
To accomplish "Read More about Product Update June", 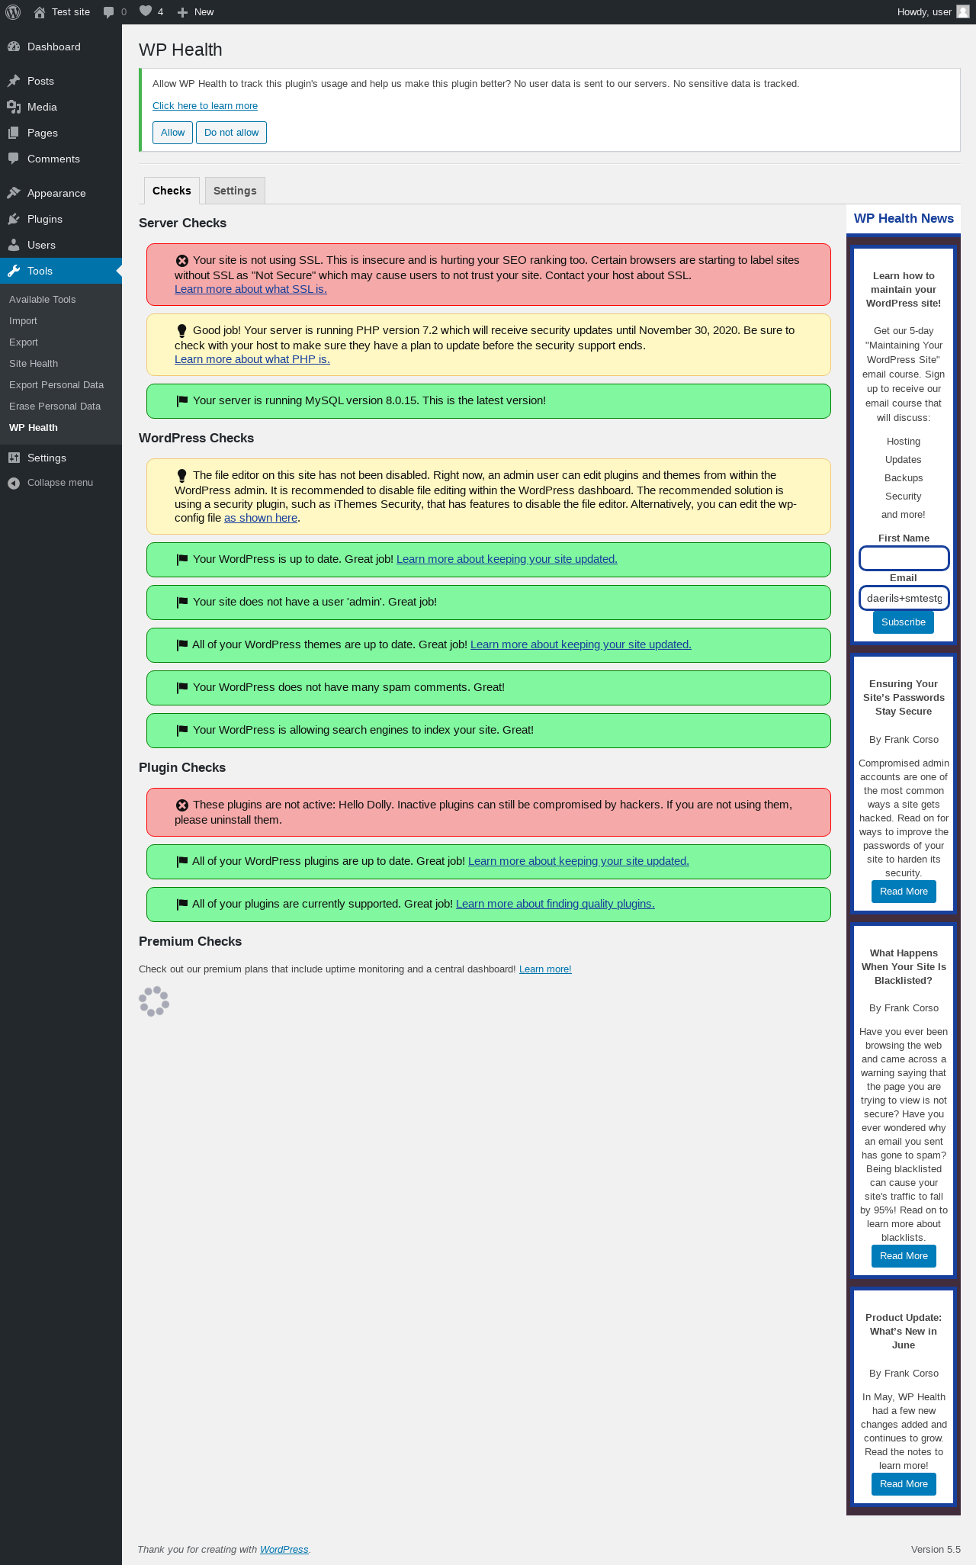I will coord(904,1484).
